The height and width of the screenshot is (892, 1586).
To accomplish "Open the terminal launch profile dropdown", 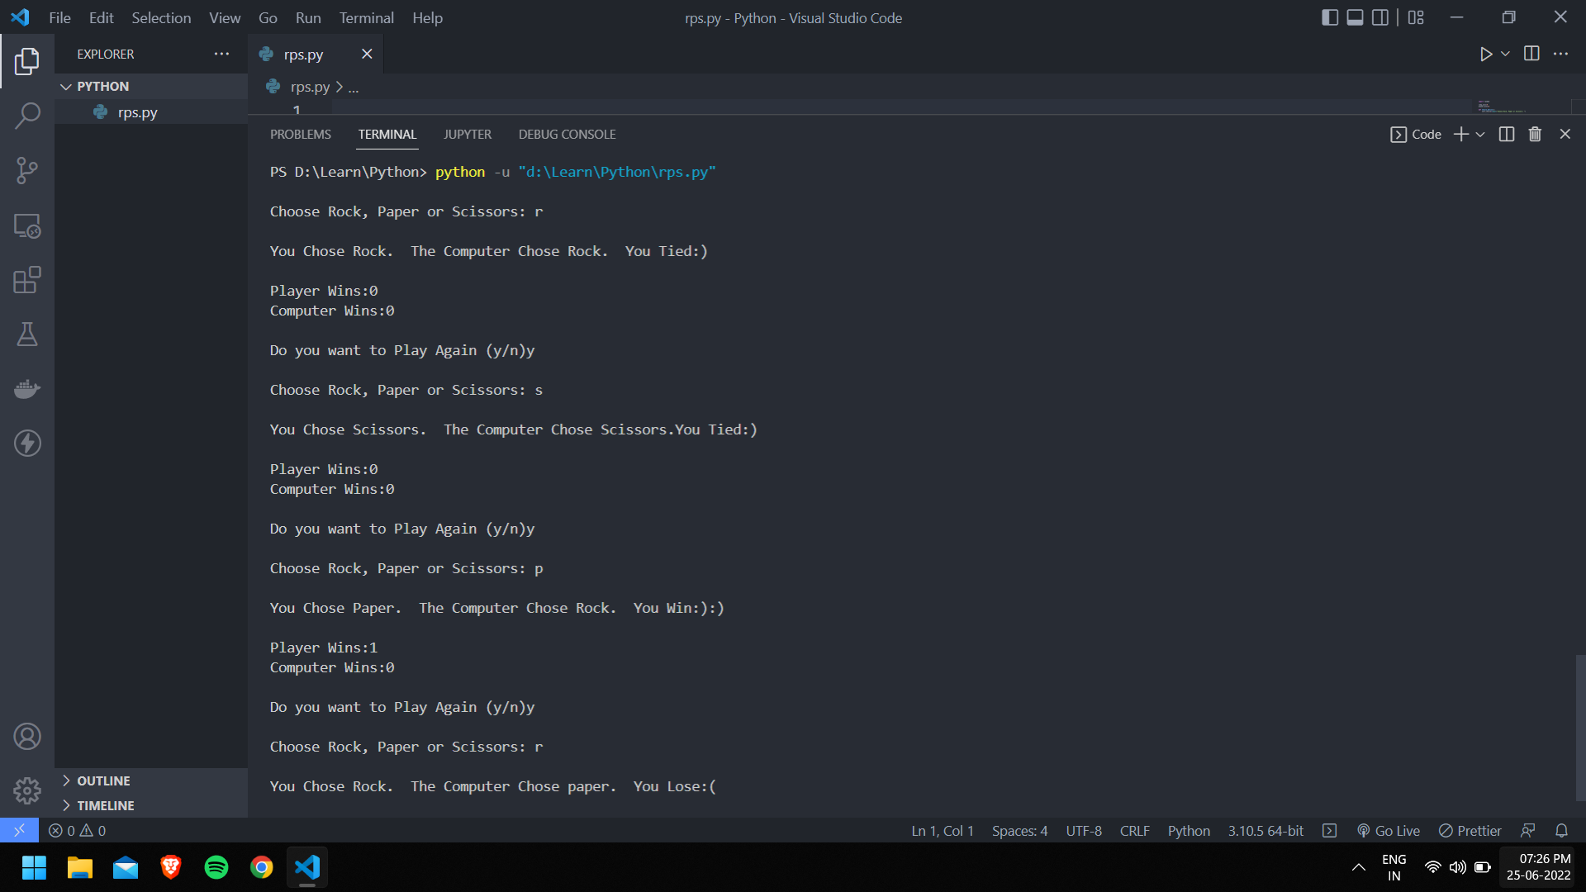I will pyautogui.click(x=1479, y=134).
